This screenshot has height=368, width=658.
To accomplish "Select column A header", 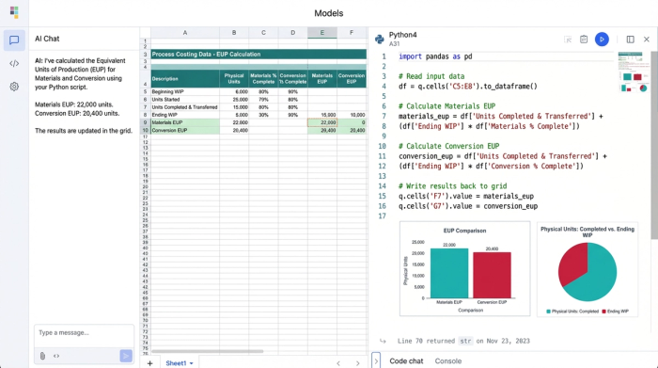I will pyautogui.click(x=185, y=33).
